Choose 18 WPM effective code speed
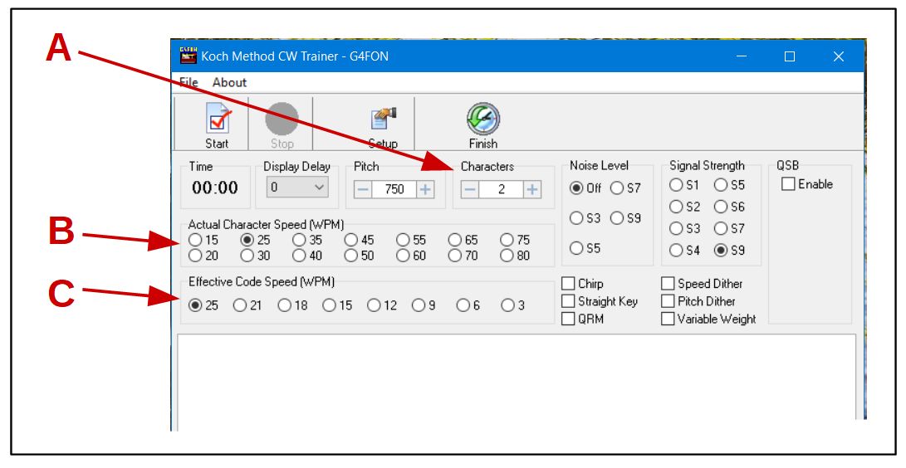The image size is (906, 468). click(285, 305)
